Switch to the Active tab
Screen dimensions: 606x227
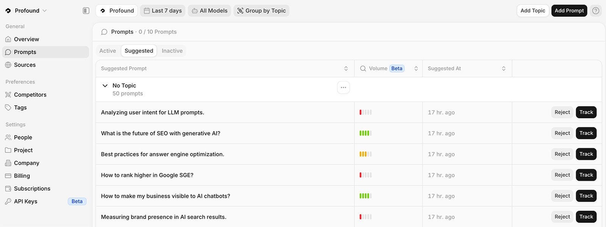108,51
